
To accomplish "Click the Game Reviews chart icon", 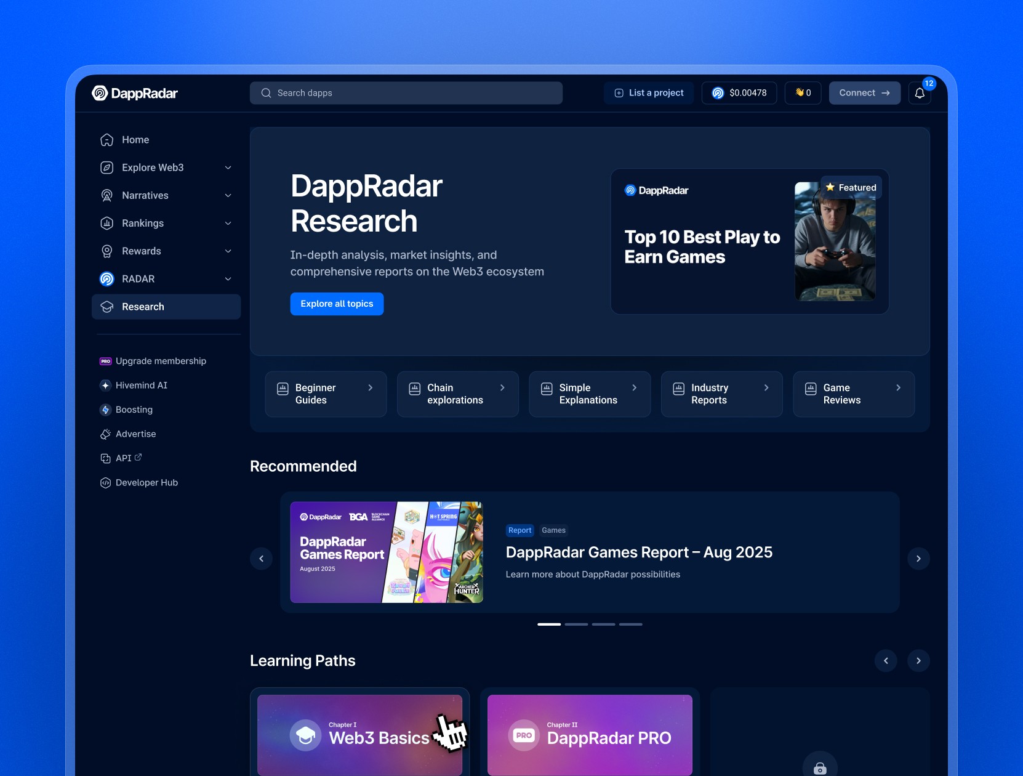I will 811,389.
